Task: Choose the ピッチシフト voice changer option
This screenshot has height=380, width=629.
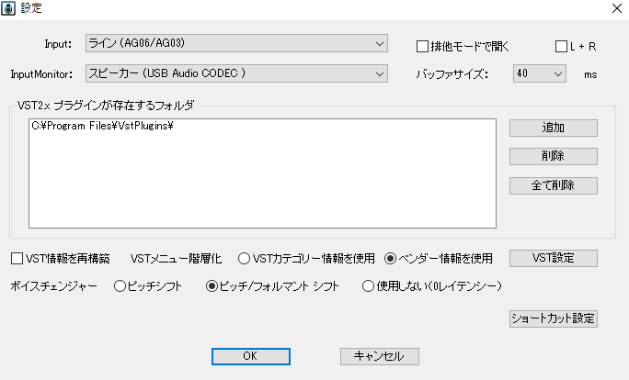Action: tap(120, 286)
